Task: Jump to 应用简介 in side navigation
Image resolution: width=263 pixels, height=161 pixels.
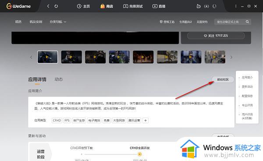Action: [x=247, y=77]
